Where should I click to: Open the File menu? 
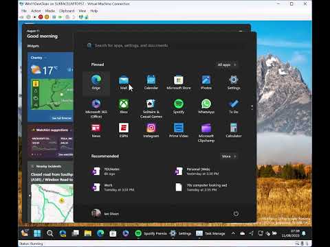point(24,11)
